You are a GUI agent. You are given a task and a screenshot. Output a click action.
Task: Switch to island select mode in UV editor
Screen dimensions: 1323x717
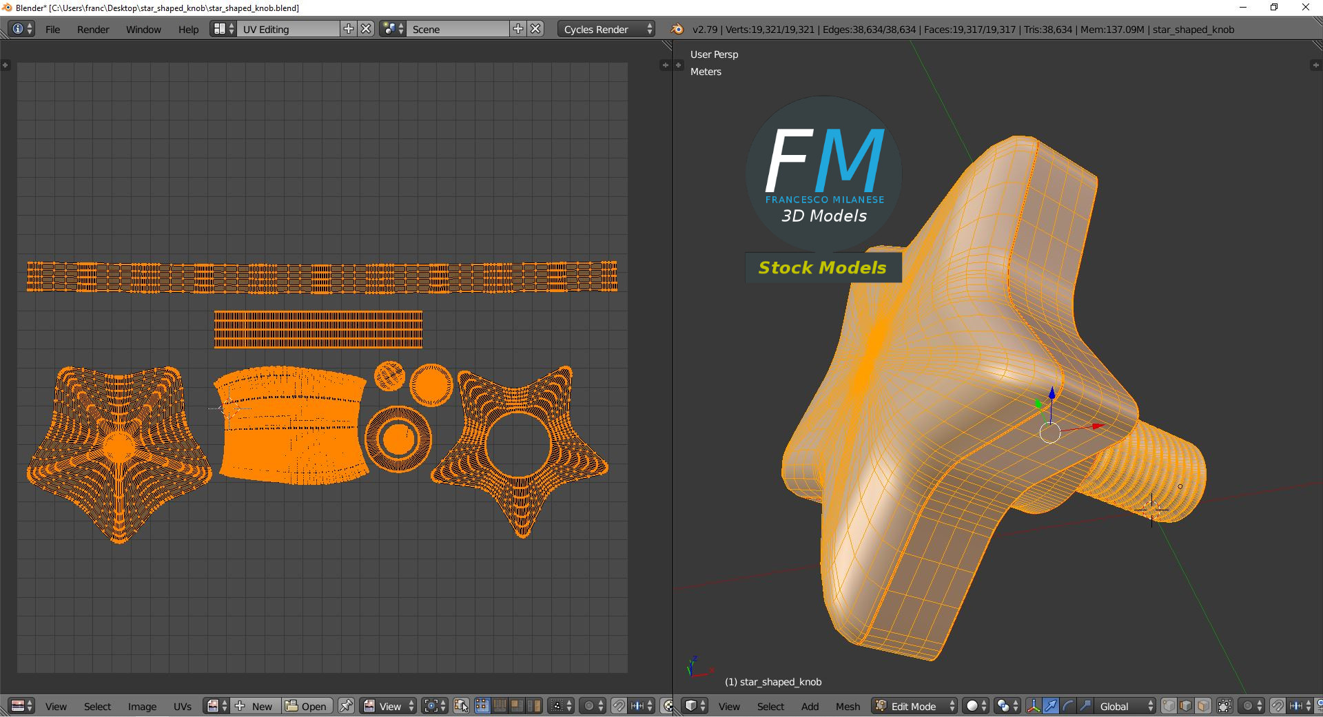pyautogui.click(x=533, y=706)
